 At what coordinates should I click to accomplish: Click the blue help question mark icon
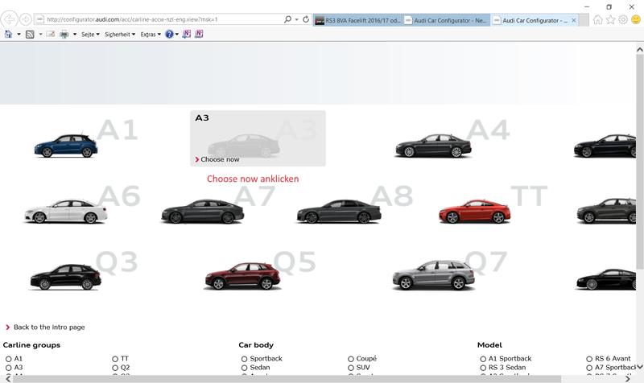click(170, 35)
